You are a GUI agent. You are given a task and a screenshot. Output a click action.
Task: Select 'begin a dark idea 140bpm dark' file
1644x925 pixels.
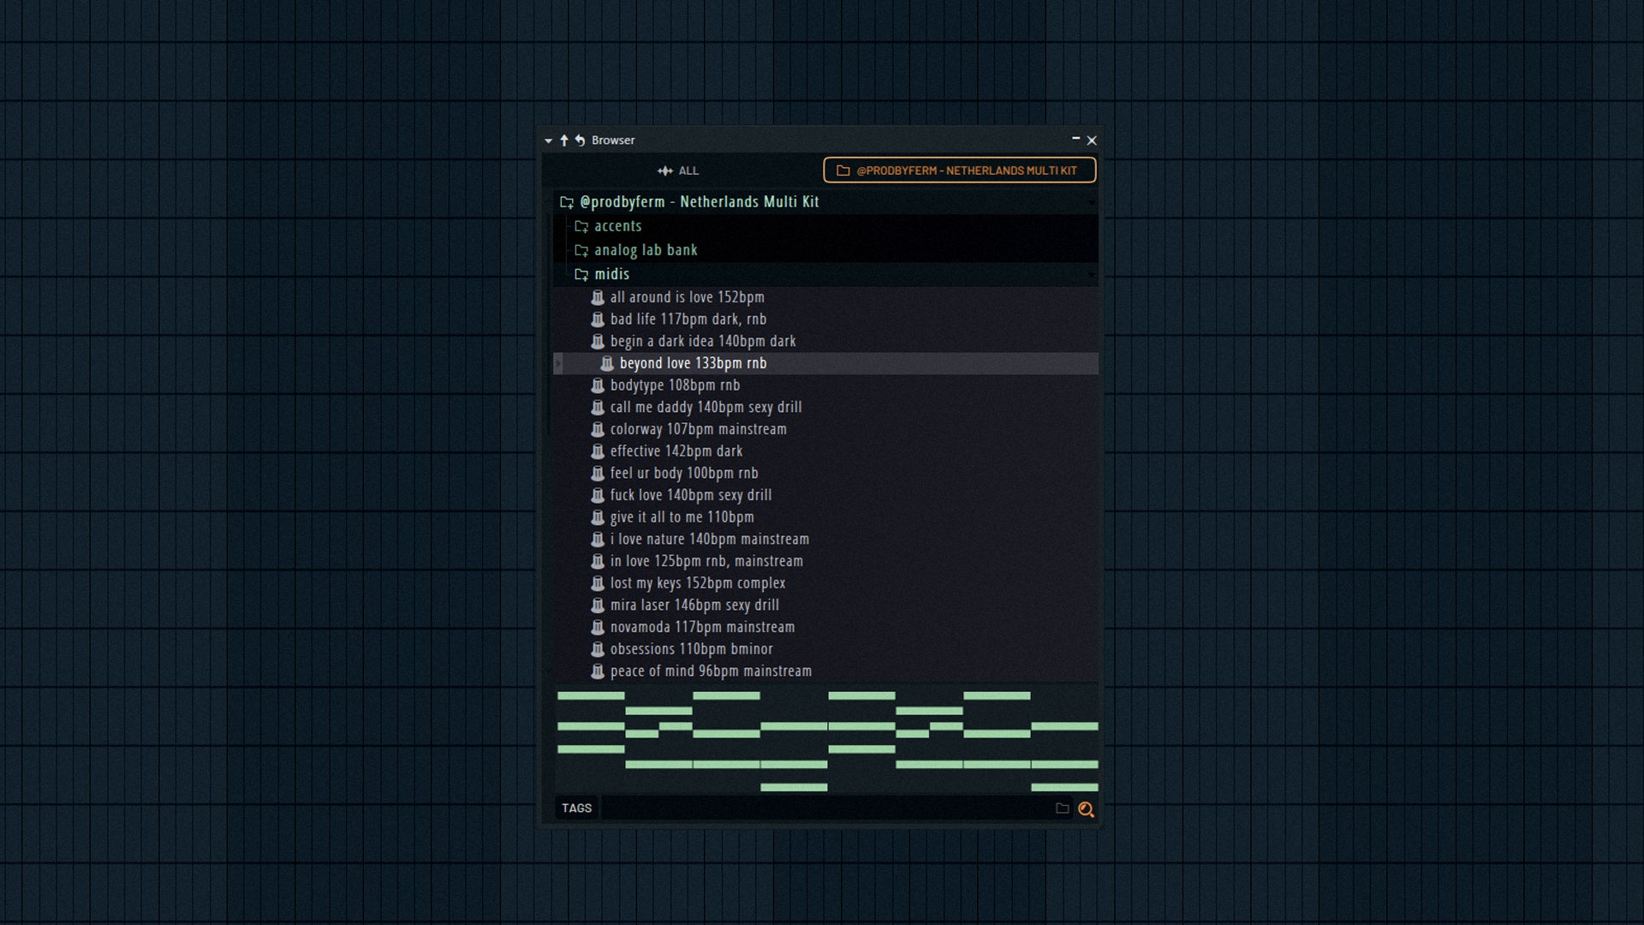825,342
